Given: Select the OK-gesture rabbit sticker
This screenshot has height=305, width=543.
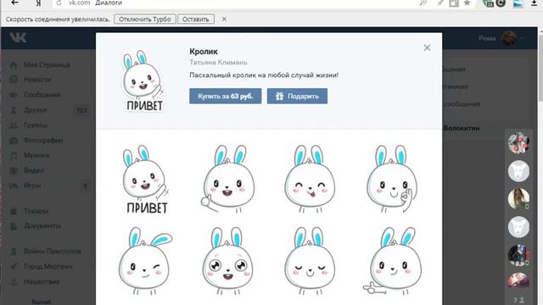Looking at the screenshot, I should 392,179.
